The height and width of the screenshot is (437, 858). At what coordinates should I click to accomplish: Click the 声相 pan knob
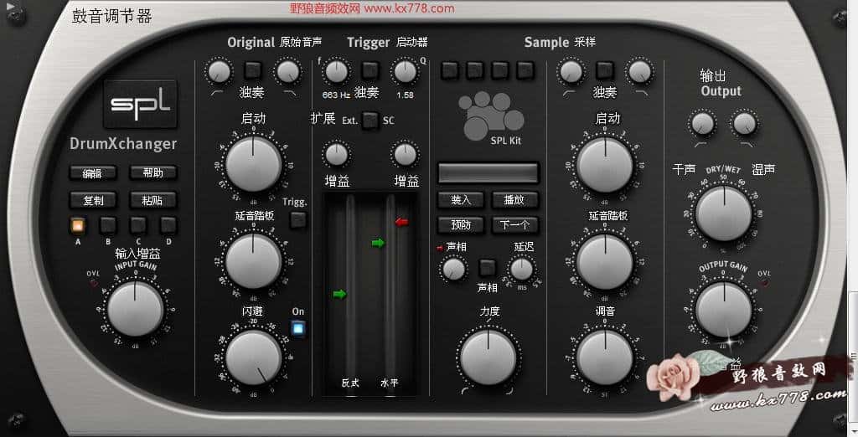click(453, 269)
